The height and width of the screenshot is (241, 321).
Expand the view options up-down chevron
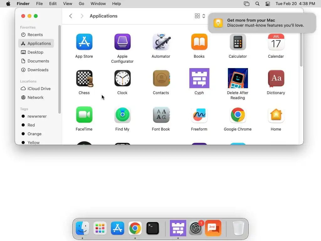(204, 16)
